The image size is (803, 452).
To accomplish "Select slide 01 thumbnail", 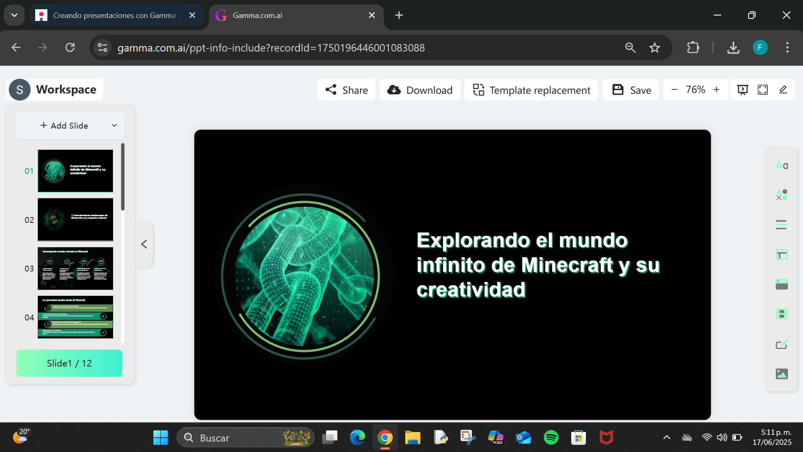I will (x=75, y=171).
